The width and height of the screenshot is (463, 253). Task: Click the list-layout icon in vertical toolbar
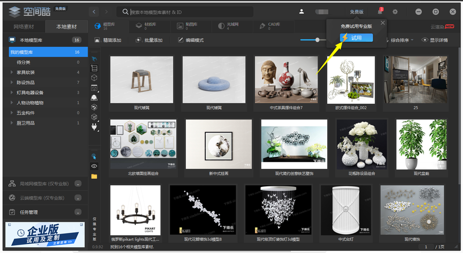pyautogui.click(x=94, y=68)
